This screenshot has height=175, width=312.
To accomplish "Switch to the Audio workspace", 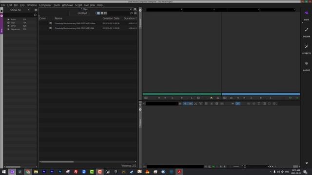I will (307, 66).
